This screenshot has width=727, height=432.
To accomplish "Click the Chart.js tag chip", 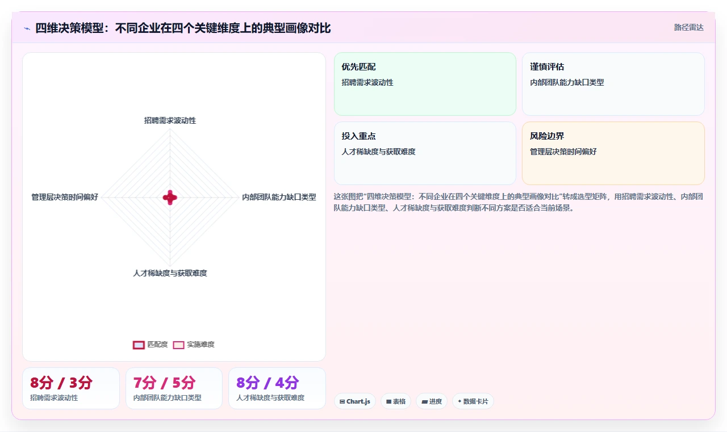I will 355,401.
